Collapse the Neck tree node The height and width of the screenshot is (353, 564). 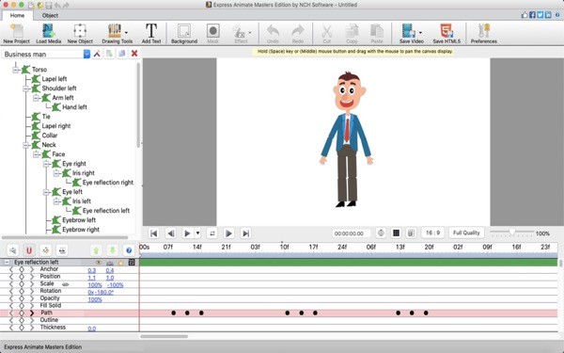click(26, 145)
